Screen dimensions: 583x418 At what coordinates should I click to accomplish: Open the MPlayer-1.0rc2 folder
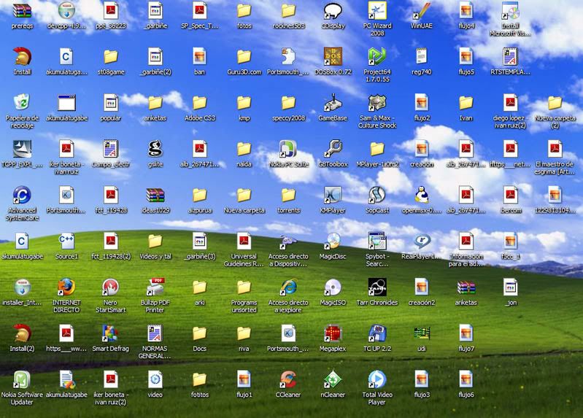click(377, 149)
